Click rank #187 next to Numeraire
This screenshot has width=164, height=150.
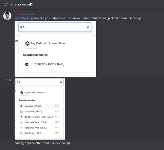[57, 106]
